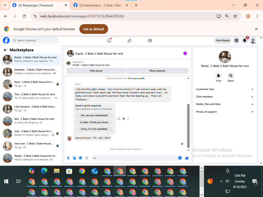Choose a sticker icon
The image size is (263, 197).
(81, 158)
